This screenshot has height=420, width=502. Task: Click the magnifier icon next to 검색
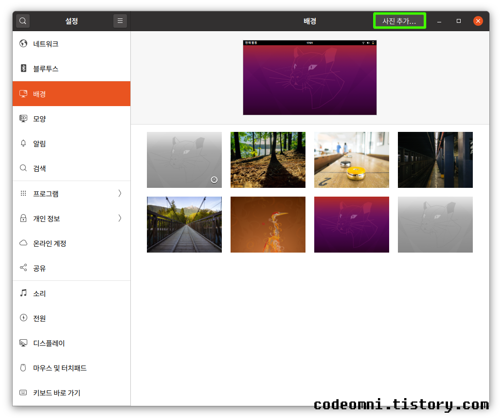pos(23,168)
